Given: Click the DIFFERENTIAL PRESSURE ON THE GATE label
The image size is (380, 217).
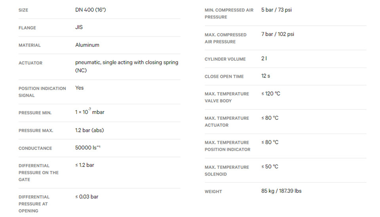Looking at the screenshot, I should point(38,173).
